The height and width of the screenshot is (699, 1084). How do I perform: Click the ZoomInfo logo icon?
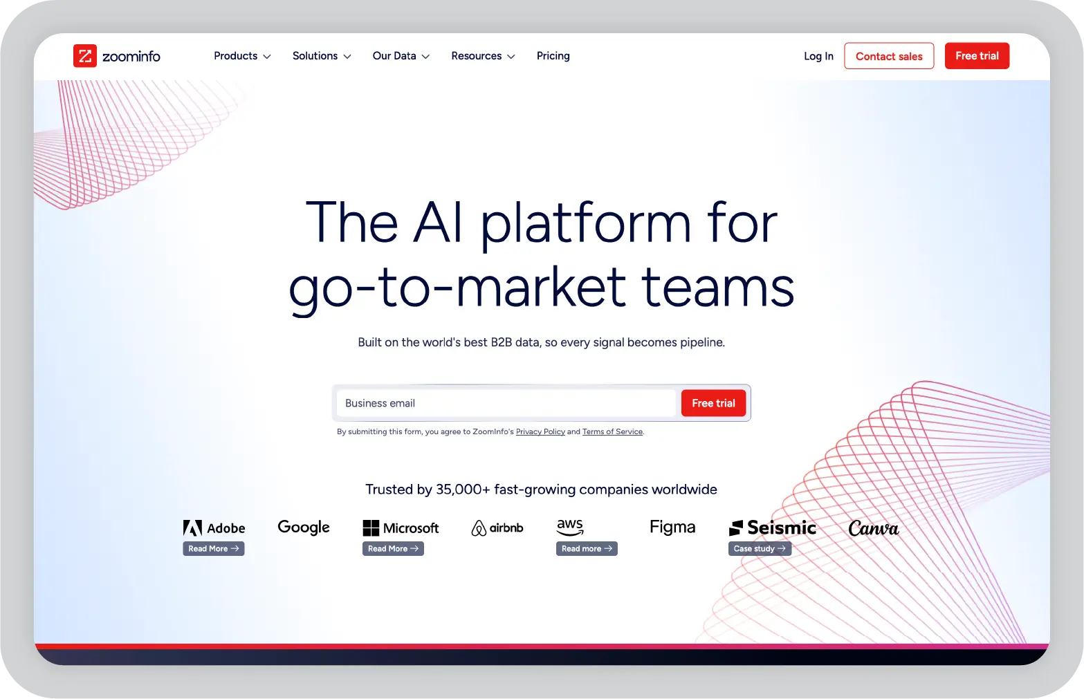[84, 56]
